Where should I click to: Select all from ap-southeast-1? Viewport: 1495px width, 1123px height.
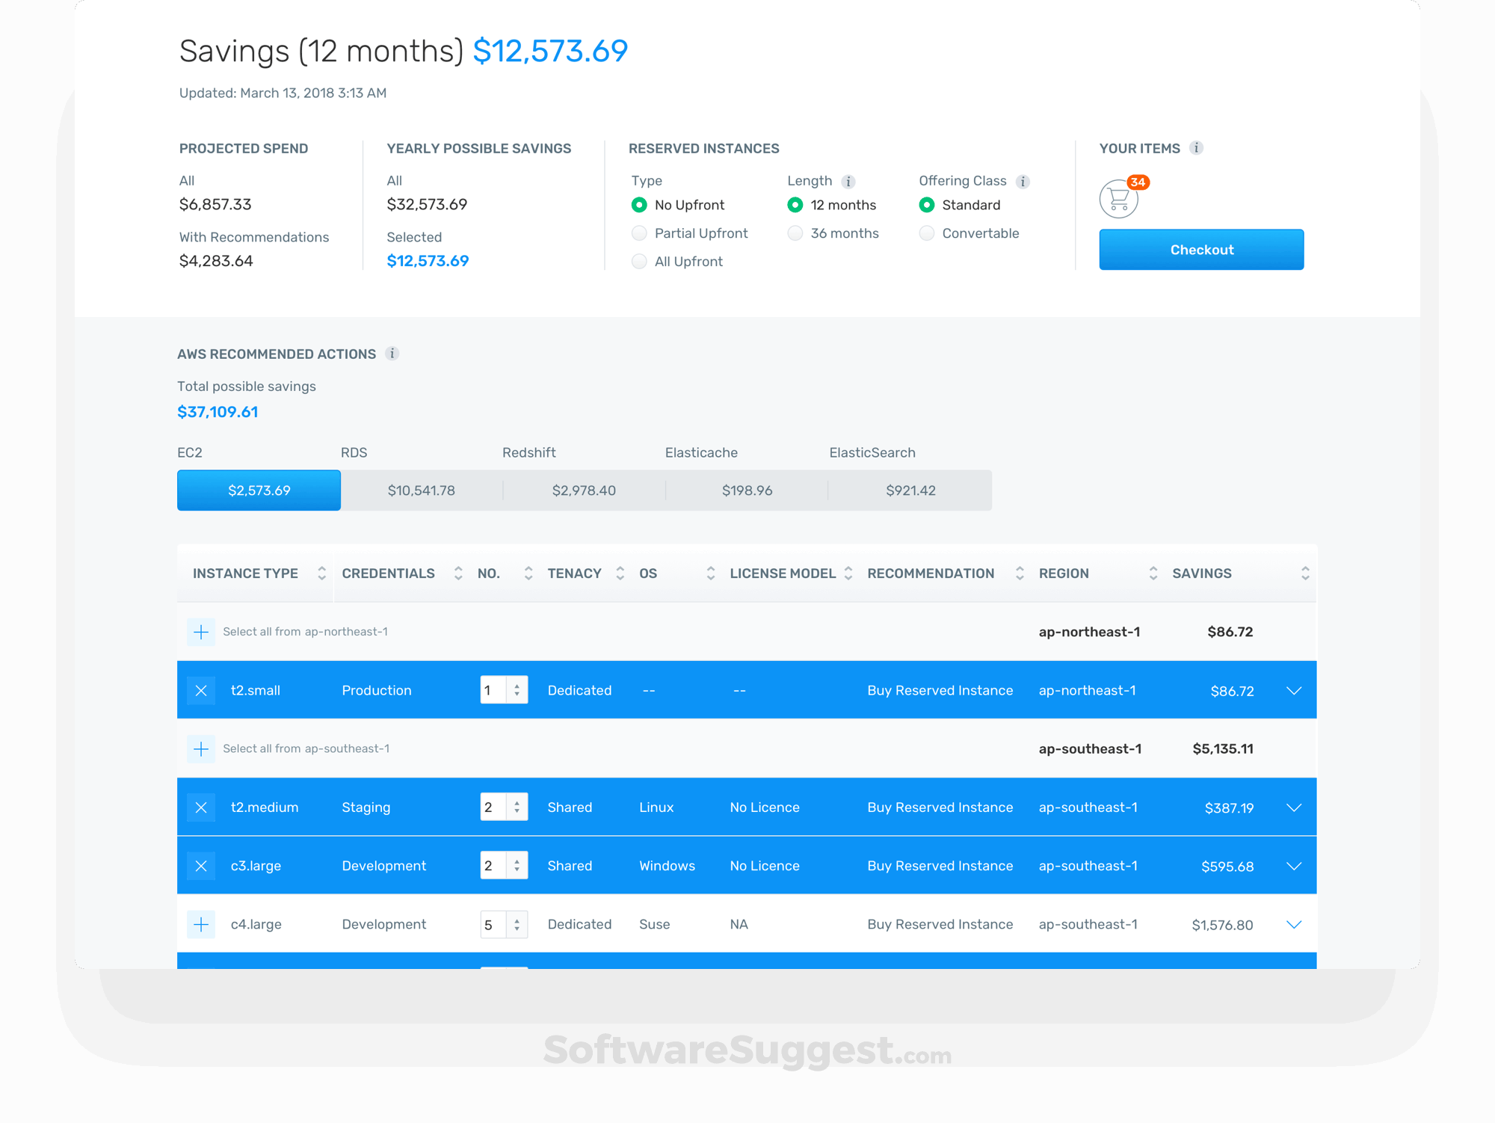pyautogui.click(x=200, y=748)
